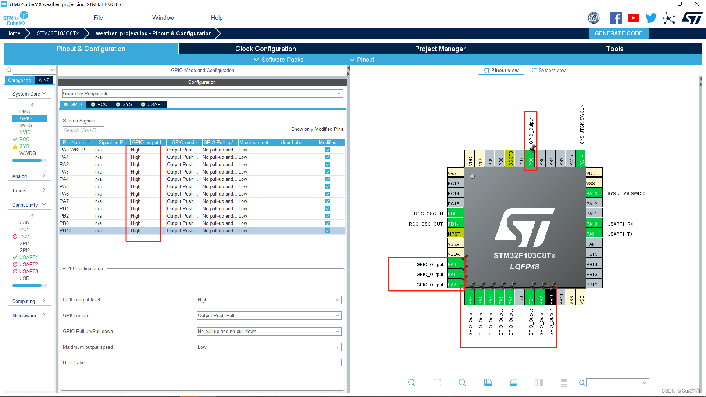The width and height of the screenshot is (706, 397).
Task: Toggle Modified checkbox for PB10 row
Action: coord(328,230)
